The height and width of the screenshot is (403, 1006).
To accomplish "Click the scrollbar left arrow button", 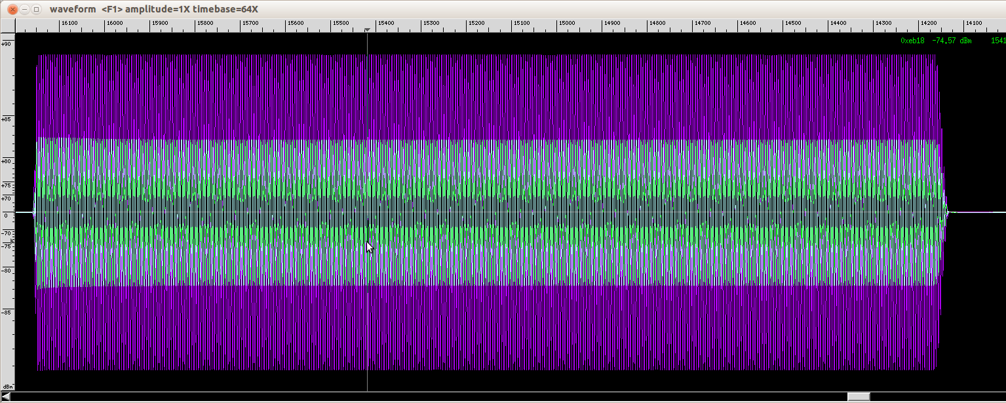I will [5, 396].
